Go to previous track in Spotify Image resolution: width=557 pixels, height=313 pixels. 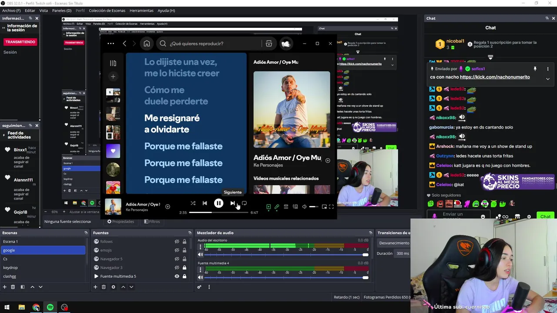click(205, 203)
